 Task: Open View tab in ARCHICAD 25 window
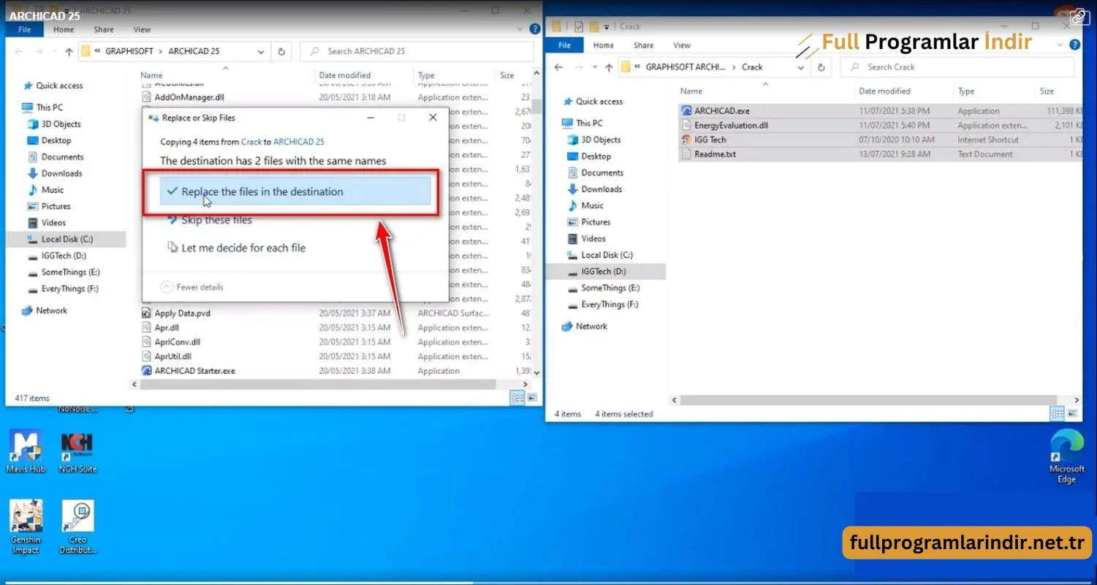pos(142,30)
